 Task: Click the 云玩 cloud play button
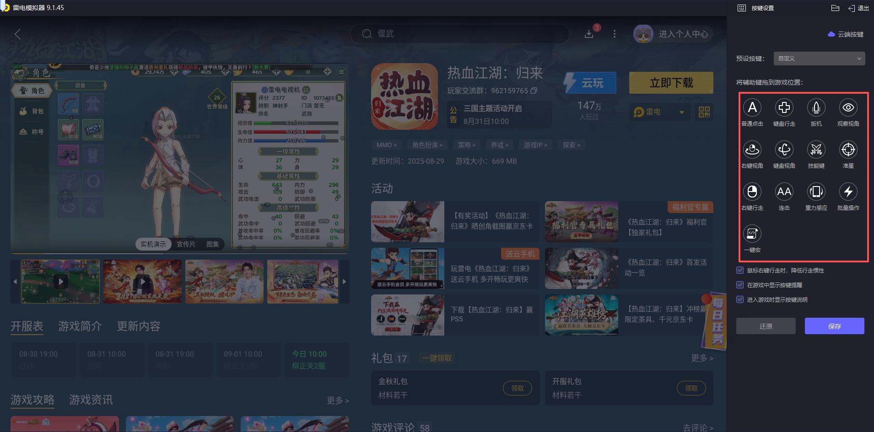click(x=589, y=83)
